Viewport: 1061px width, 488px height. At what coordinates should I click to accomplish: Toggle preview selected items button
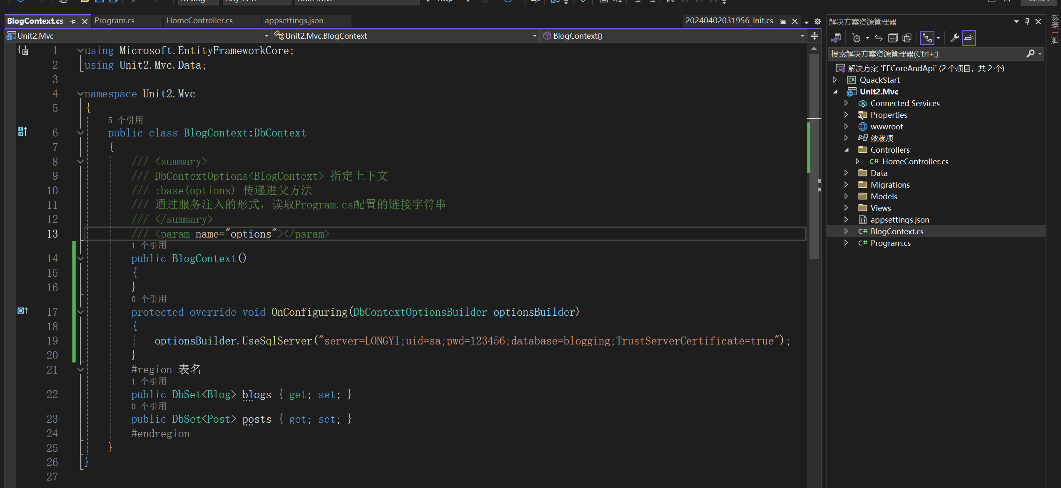click(969, 38)
